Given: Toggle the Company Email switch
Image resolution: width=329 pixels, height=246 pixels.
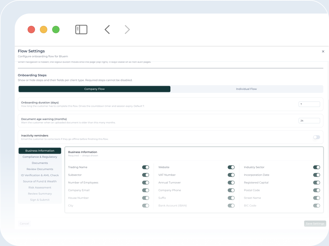Looking at the screenshot, I should click(145, 190).
